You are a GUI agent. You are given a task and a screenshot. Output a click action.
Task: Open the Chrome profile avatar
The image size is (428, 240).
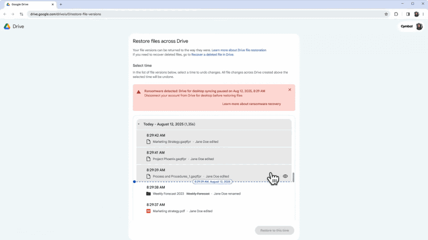[417, 14]
